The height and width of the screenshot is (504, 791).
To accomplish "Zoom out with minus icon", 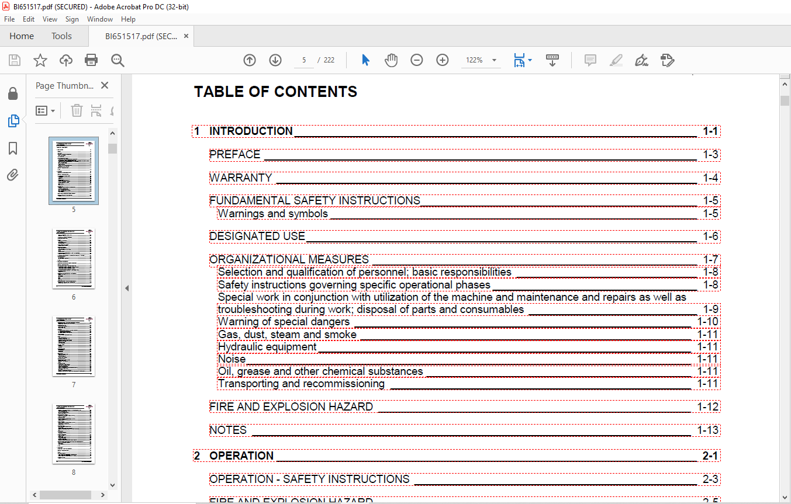I will click(417, 60).
